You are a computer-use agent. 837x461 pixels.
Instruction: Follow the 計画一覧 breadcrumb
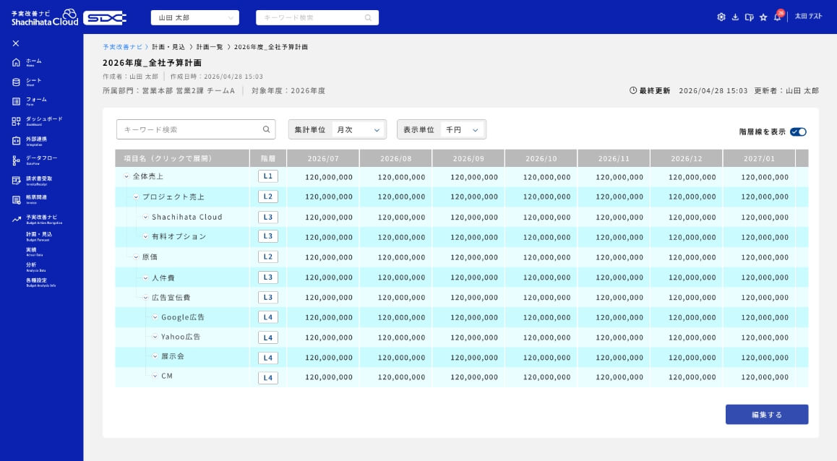click(x=210, y=47)
